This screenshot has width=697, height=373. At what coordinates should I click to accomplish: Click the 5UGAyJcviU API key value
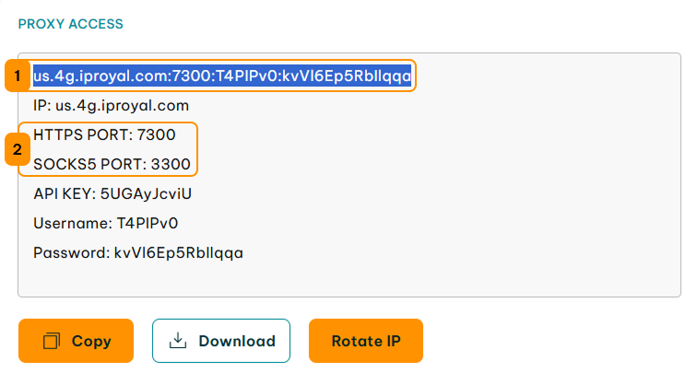(x=146, y=193)
